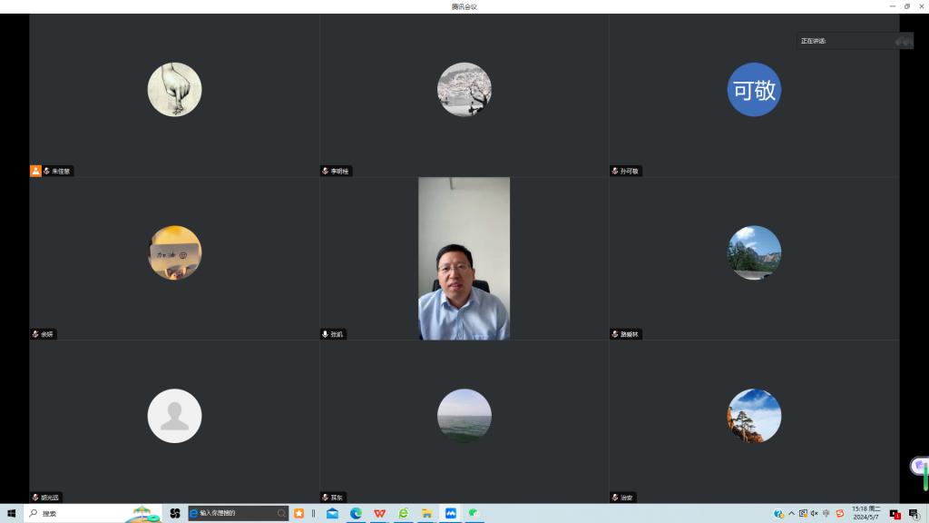Image resolution: width=929 pixels, height=523 pixels.
Task: Launch Microsoft Edge from the taskbar
Action: click(357, 513)
